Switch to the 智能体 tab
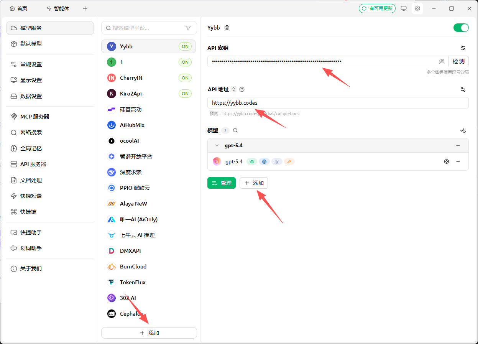The width and height of the screenshot is (478, 344). 58,8
